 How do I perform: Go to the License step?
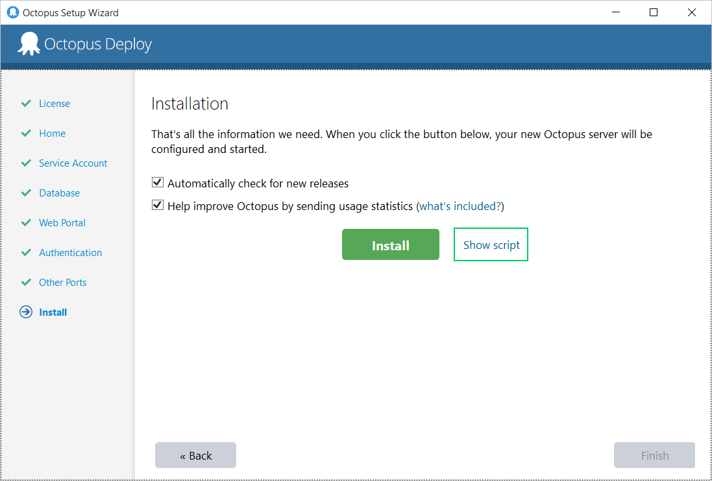55,104
